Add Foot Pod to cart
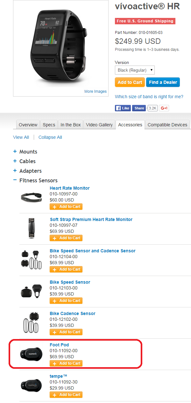Image resolution: width=191 pixels, height=403 pixels. (x=66, y=363)
